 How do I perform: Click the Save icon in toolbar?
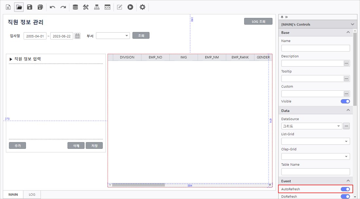tap(30, 7)
